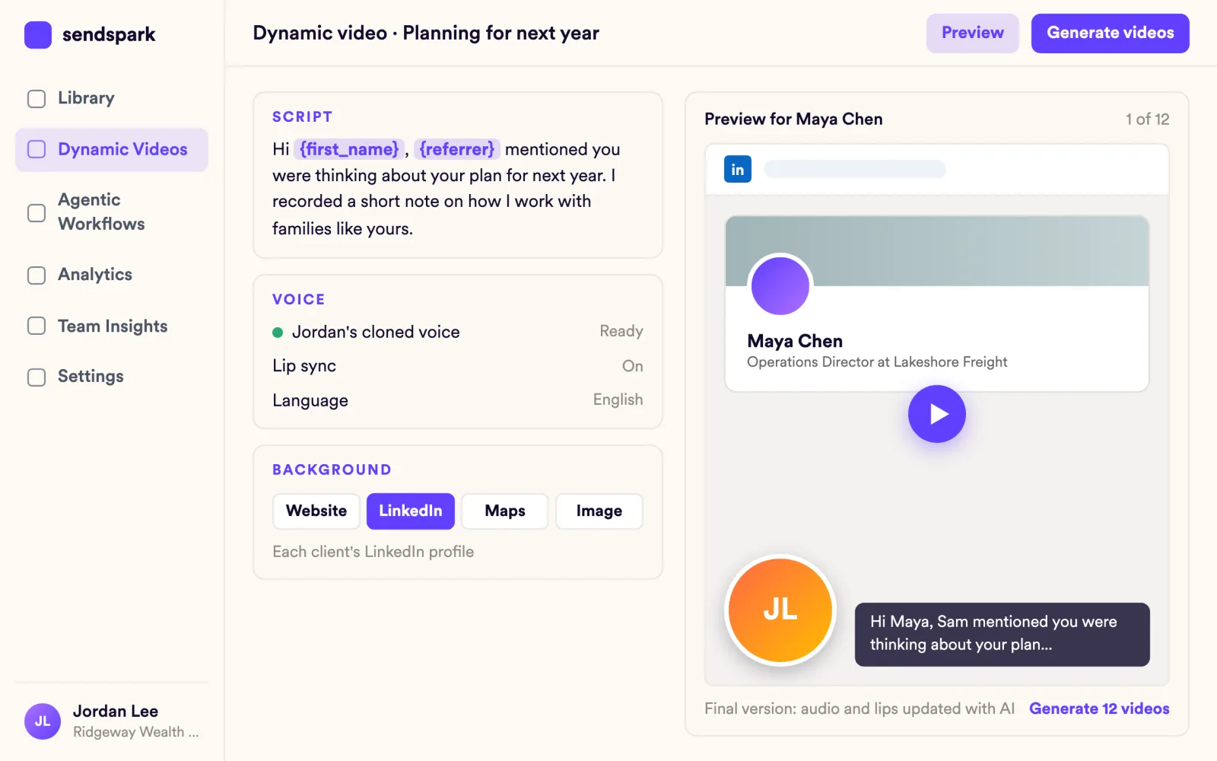Open the Library section
This screenshot has width=1217, height=761.
(112, 98)
